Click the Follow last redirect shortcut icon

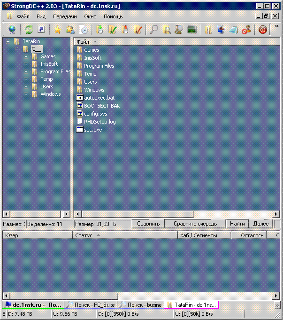coord(41,30)
